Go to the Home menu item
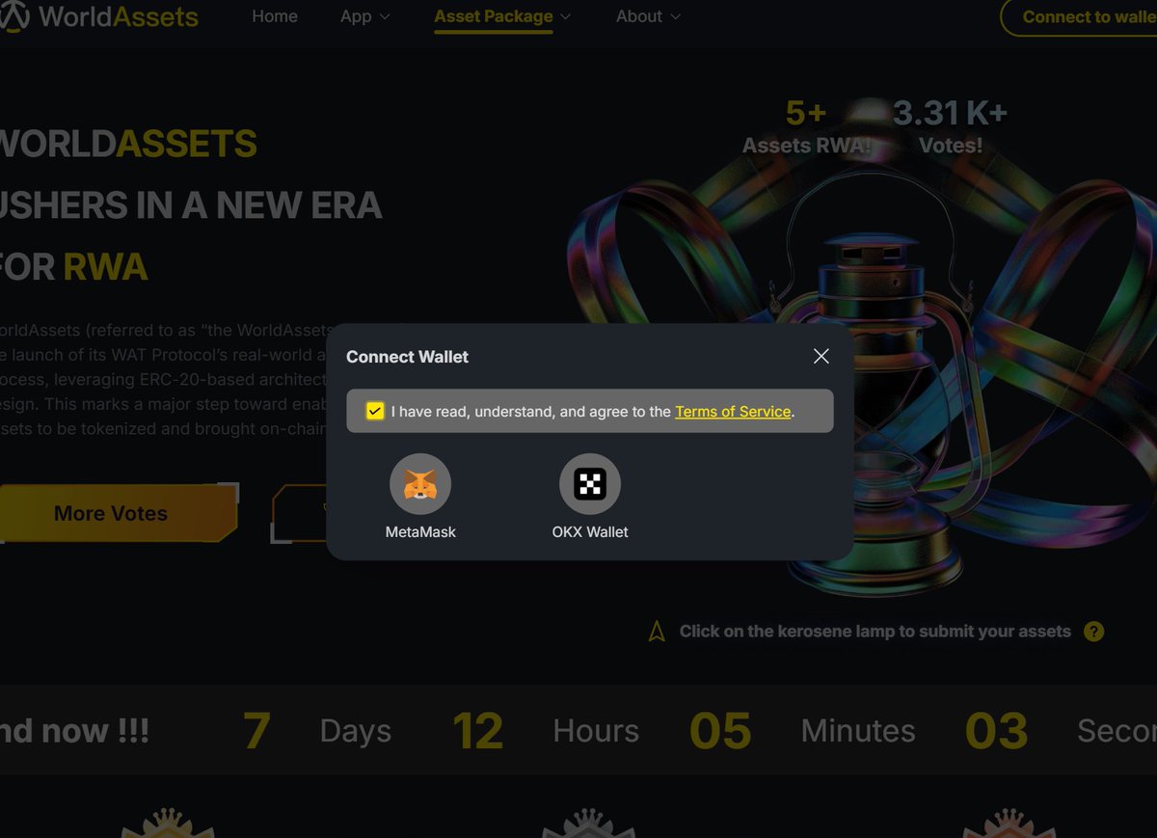The width and height of the screenshot is (1157, 838). coord(275,16)
